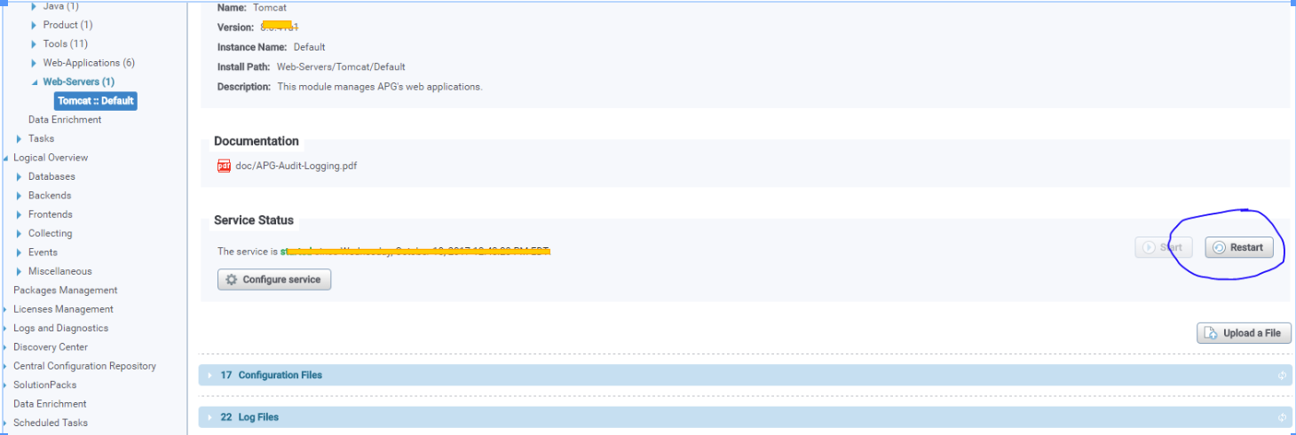1296x435 pixels.
Task: Open Discovery Center in sidebar
Action: 51,347
